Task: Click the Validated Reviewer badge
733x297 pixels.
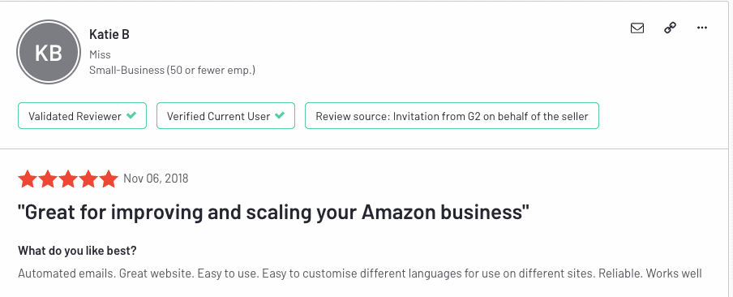Action: 82,116
